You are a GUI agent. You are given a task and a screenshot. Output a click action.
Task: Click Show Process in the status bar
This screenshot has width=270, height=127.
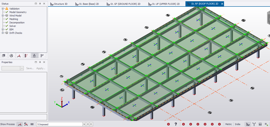click(8, 124)
